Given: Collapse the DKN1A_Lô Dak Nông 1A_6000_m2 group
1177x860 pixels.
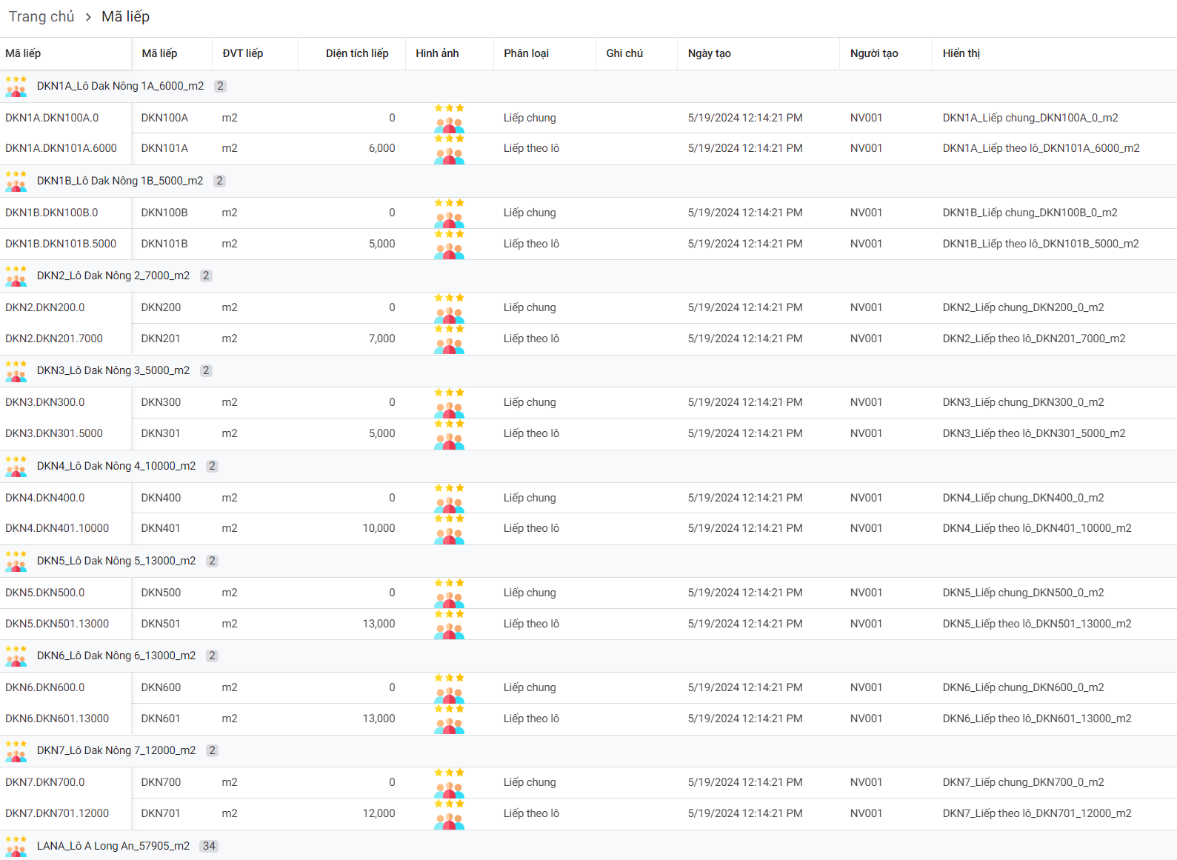Looking at the screenshot, I should (120, 86).
